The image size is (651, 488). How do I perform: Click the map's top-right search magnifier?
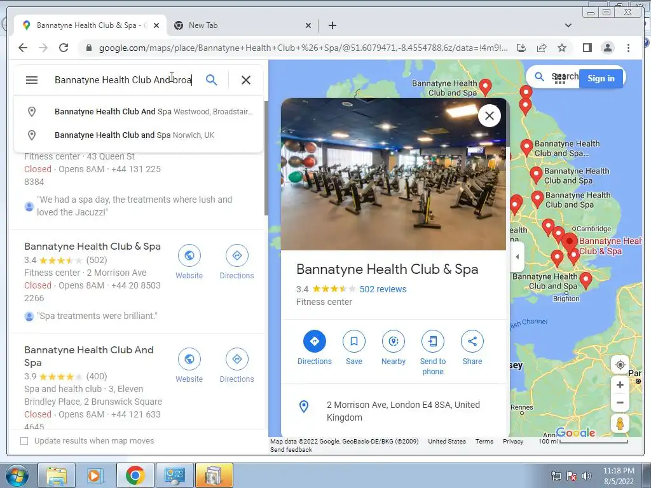(x=539, y=77)
